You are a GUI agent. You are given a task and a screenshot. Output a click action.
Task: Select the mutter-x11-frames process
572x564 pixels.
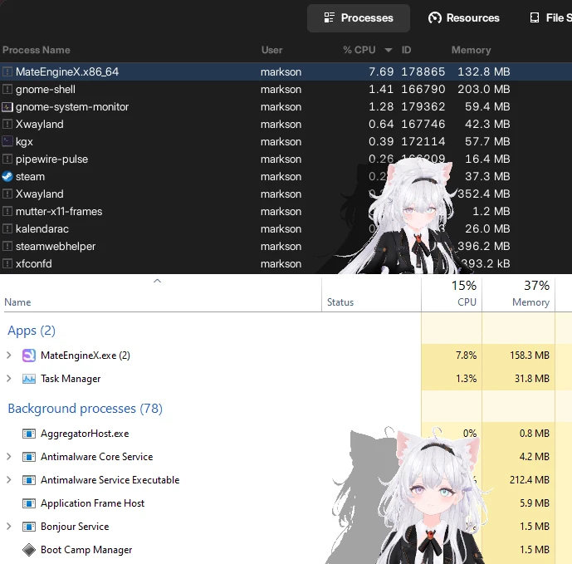pyautogui.click(x=286, y=211)
